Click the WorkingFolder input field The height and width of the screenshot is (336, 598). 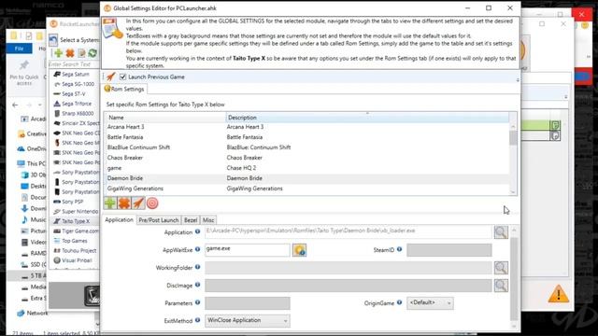pyautogui.click(x=349, y=268)
